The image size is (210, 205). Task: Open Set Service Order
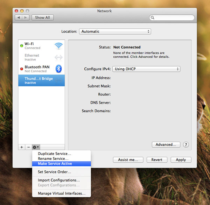62,172
